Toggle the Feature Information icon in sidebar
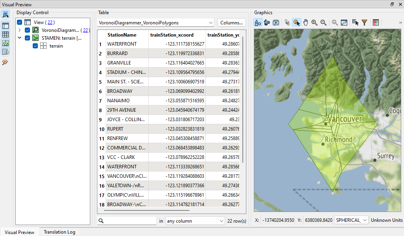The height and width of the screenshot is (236, 404). click(x=6, y=52)
